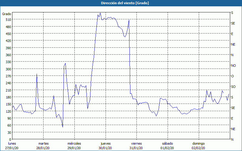The height and width of the screenshot is (151, 242).
Task: Click the chart title 'Dirección del viento [Grado]'
Action: pos(125,3)
